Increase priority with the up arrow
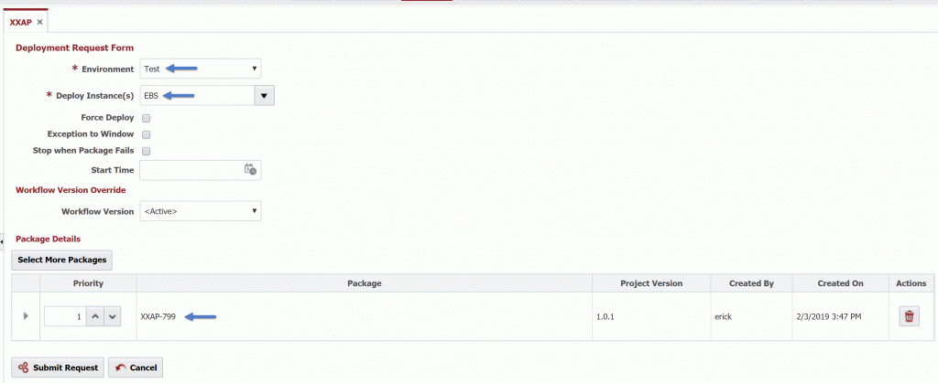The image size is (938, 383). [x=94, y=316]
